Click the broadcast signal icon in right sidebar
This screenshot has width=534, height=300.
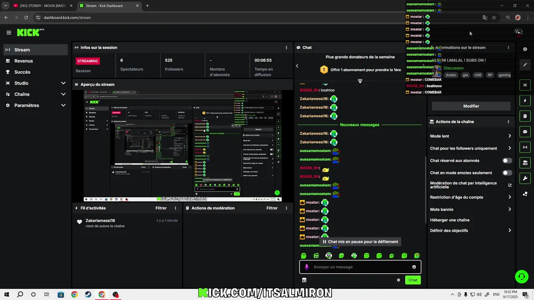click(x=525, y=147)
